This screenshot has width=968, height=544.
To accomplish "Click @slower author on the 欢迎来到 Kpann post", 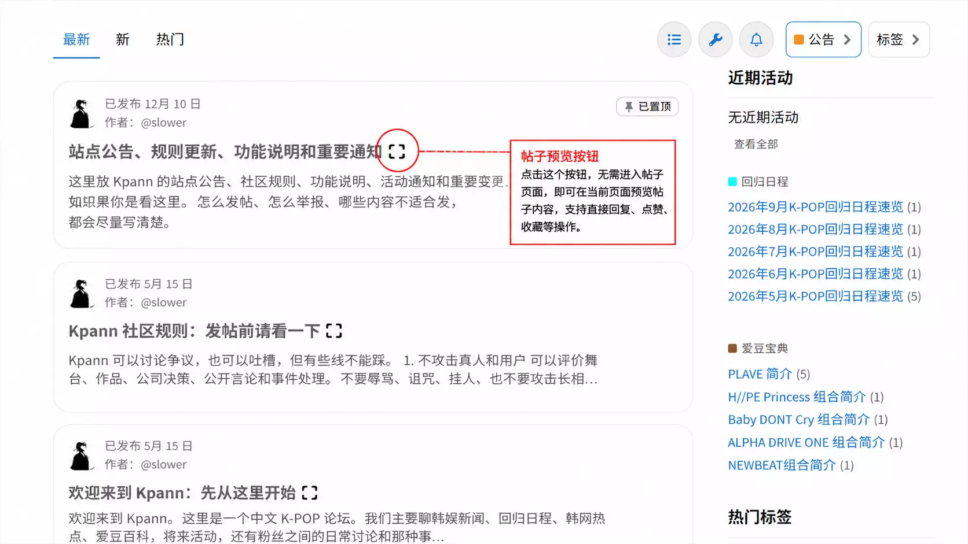I will (x=164, y=464).
